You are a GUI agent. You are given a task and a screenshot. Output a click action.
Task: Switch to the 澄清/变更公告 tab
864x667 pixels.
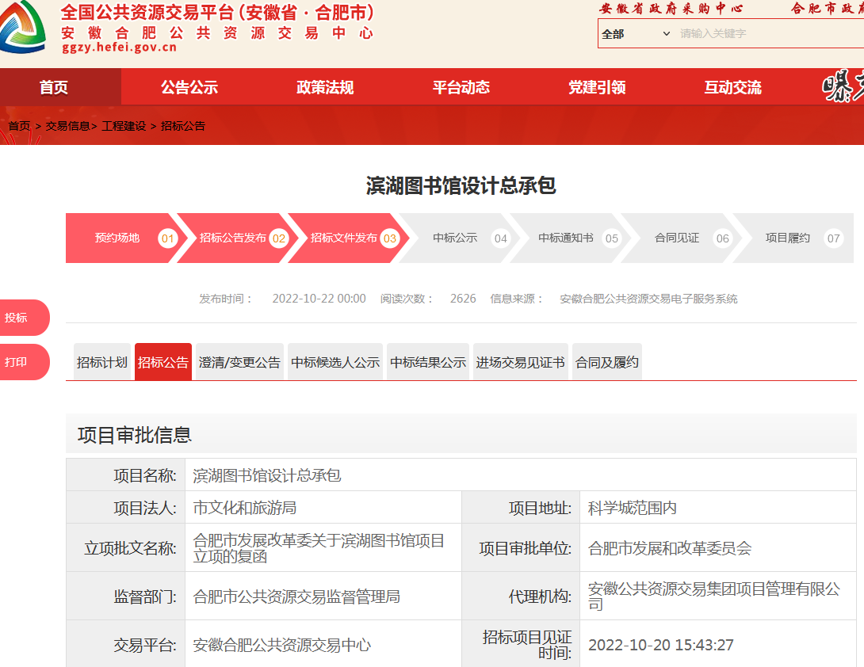[239, 362]
